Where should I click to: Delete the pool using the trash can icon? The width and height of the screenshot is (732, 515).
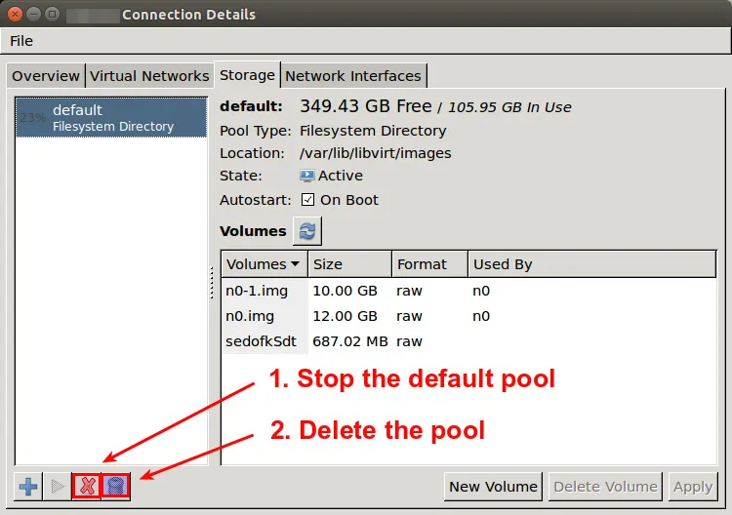(115, 486)
